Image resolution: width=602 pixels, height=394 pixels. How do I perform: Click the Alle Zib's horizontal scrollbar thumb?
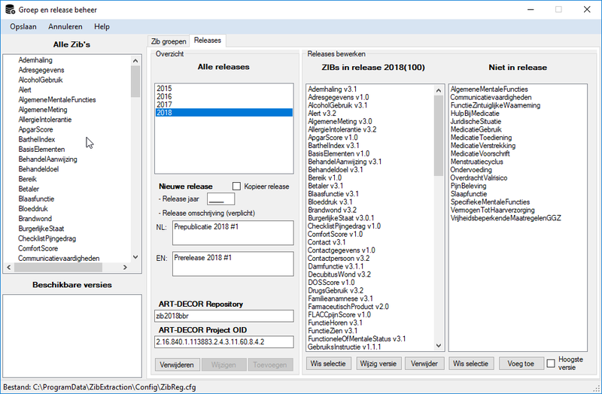59,267
